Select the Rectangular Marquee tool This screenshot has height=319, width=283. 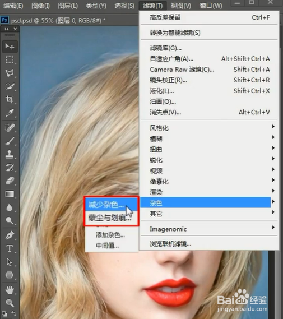(10, 60)
